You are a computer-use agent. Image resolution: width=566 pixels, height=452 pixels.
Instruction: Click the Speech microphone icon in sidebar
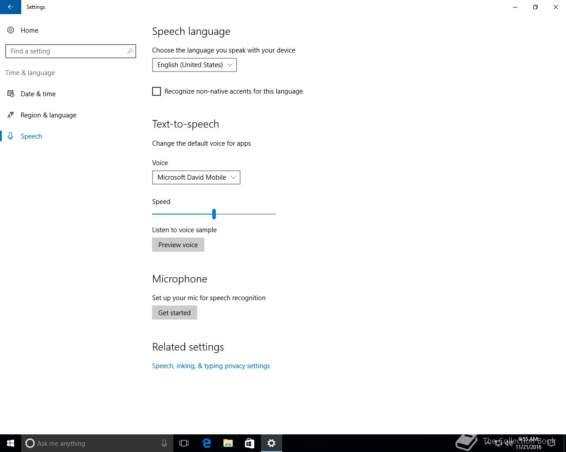click(11, 136)
